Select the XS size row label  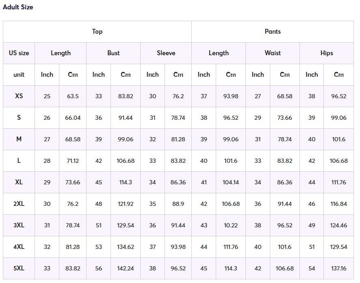tap(19, 96)
